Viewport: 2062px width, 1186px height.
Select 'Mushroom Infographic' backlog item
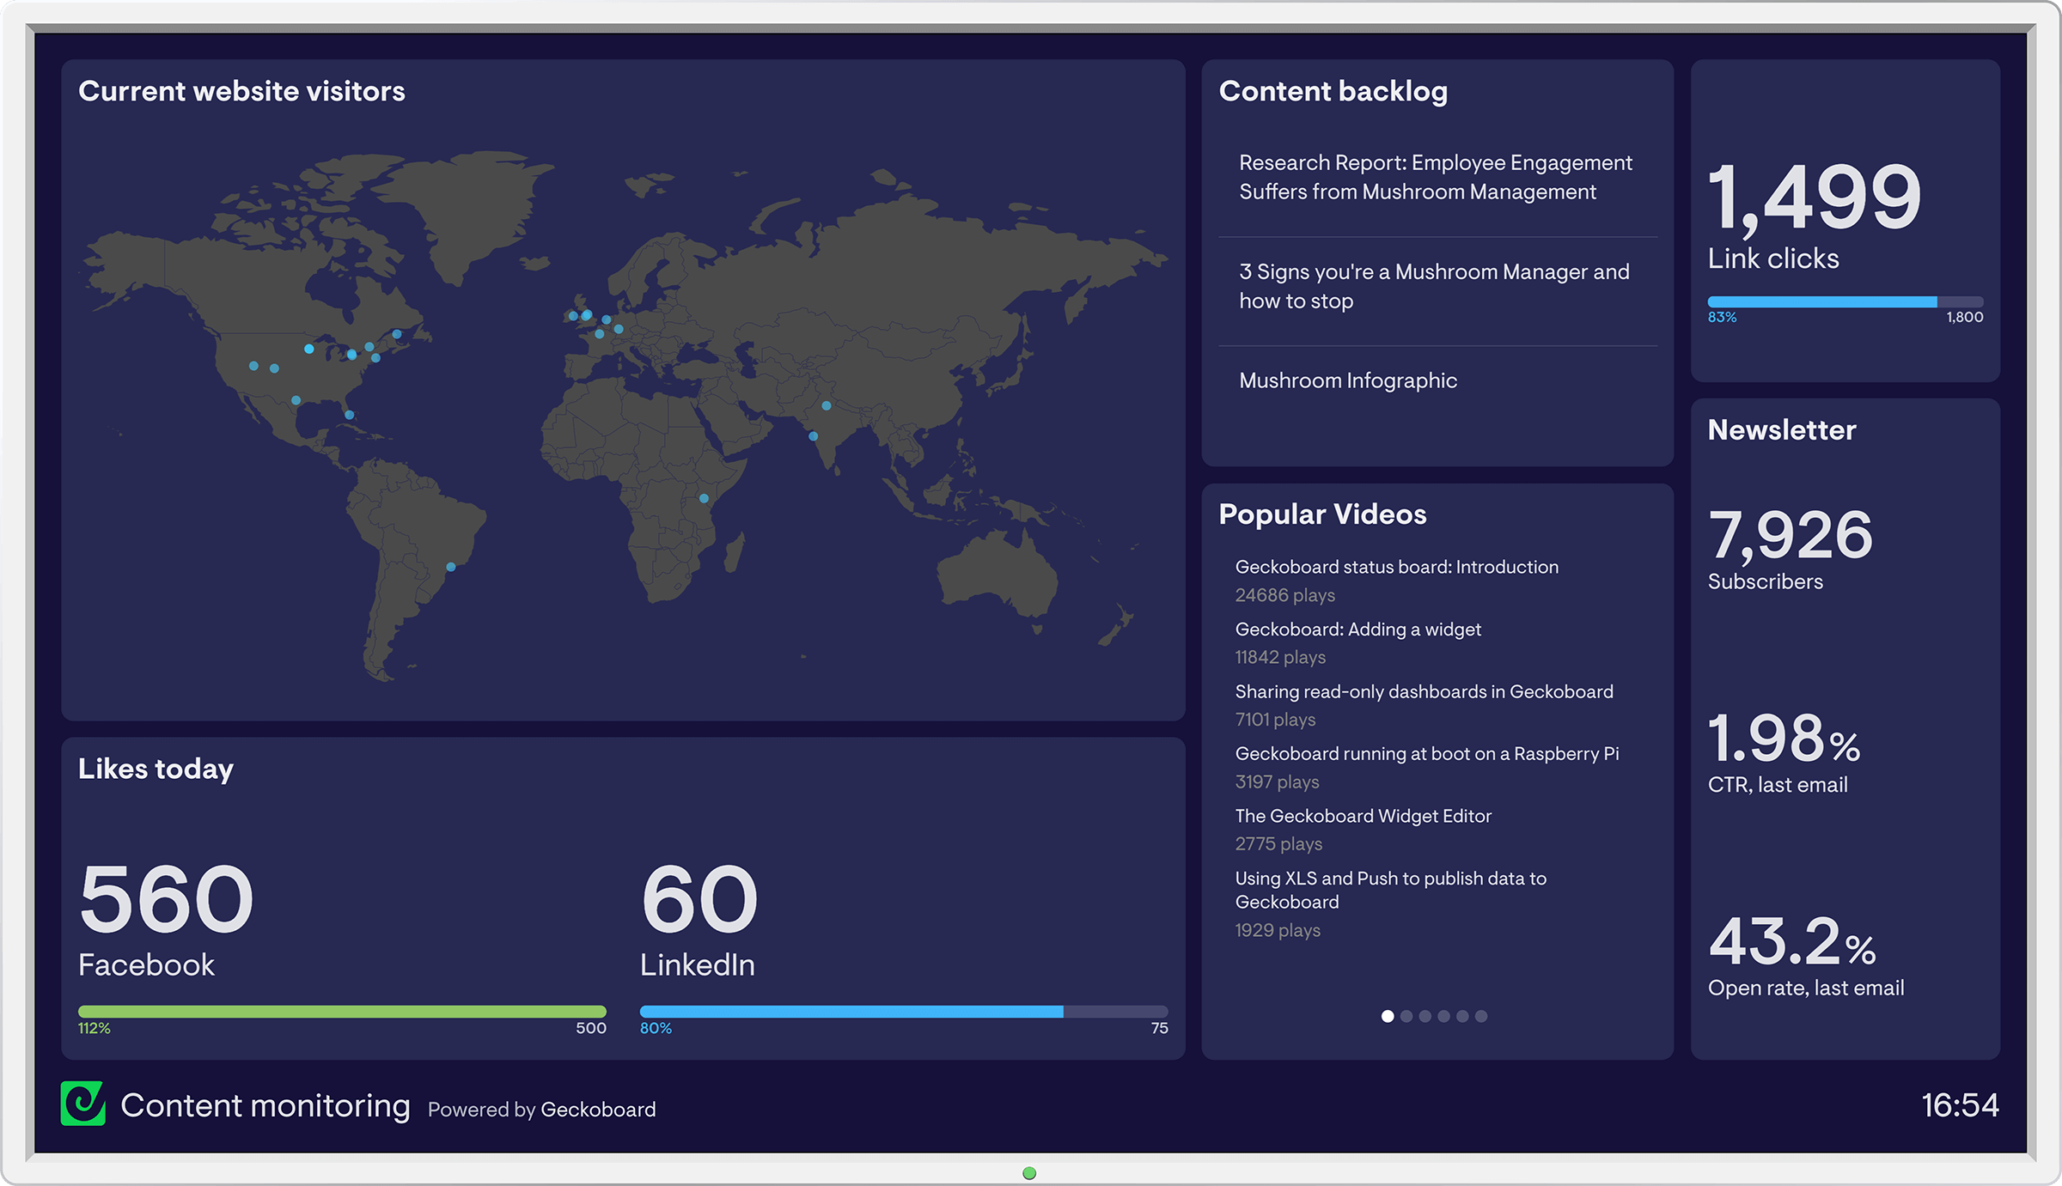[1347, 380]
